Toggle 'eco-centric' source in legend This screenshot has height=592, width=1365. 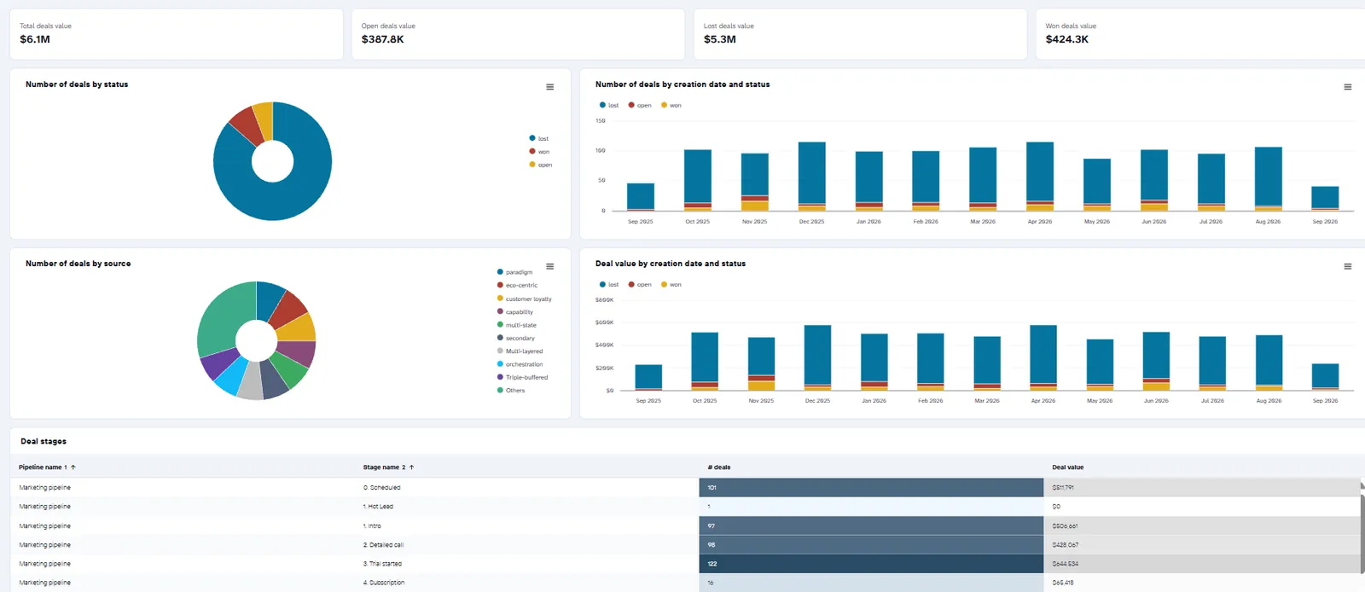pos(517,285)
